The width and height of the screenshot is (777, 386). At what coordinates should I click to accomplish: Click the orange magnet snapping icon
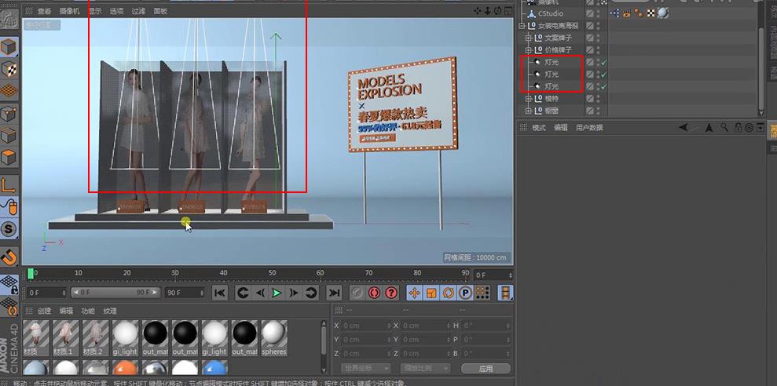[x=9, y=257]
